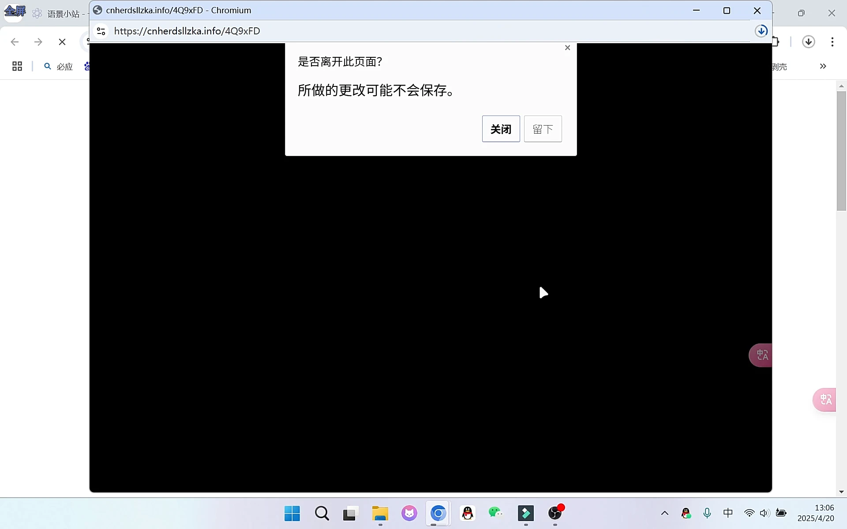Open OBS Studio from the taskbar

tap(555, 514)
